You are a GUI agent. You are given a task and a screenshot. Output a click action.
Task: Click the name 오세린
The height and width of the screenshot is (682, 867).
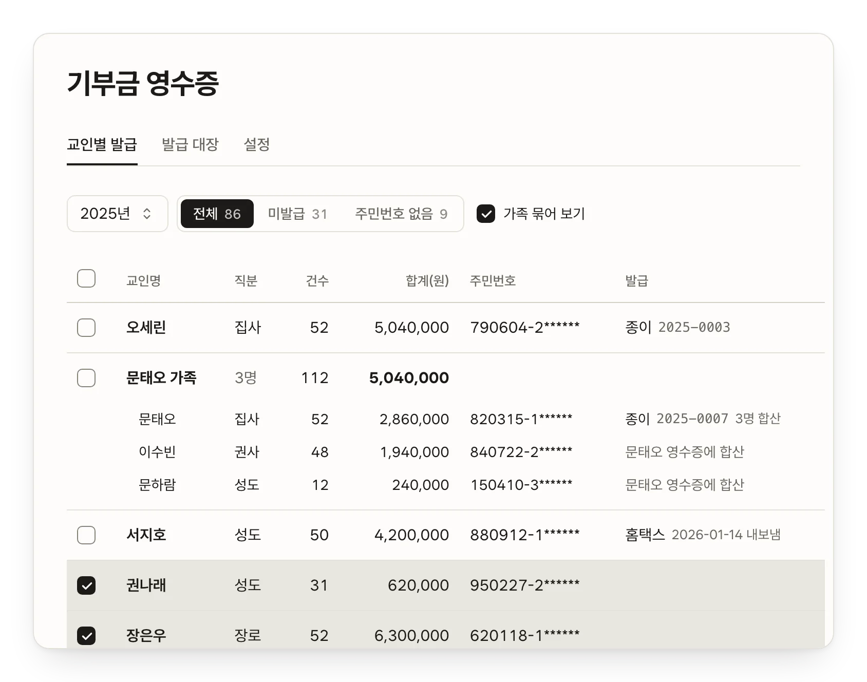pyautogui.click(x=146, y=327)
